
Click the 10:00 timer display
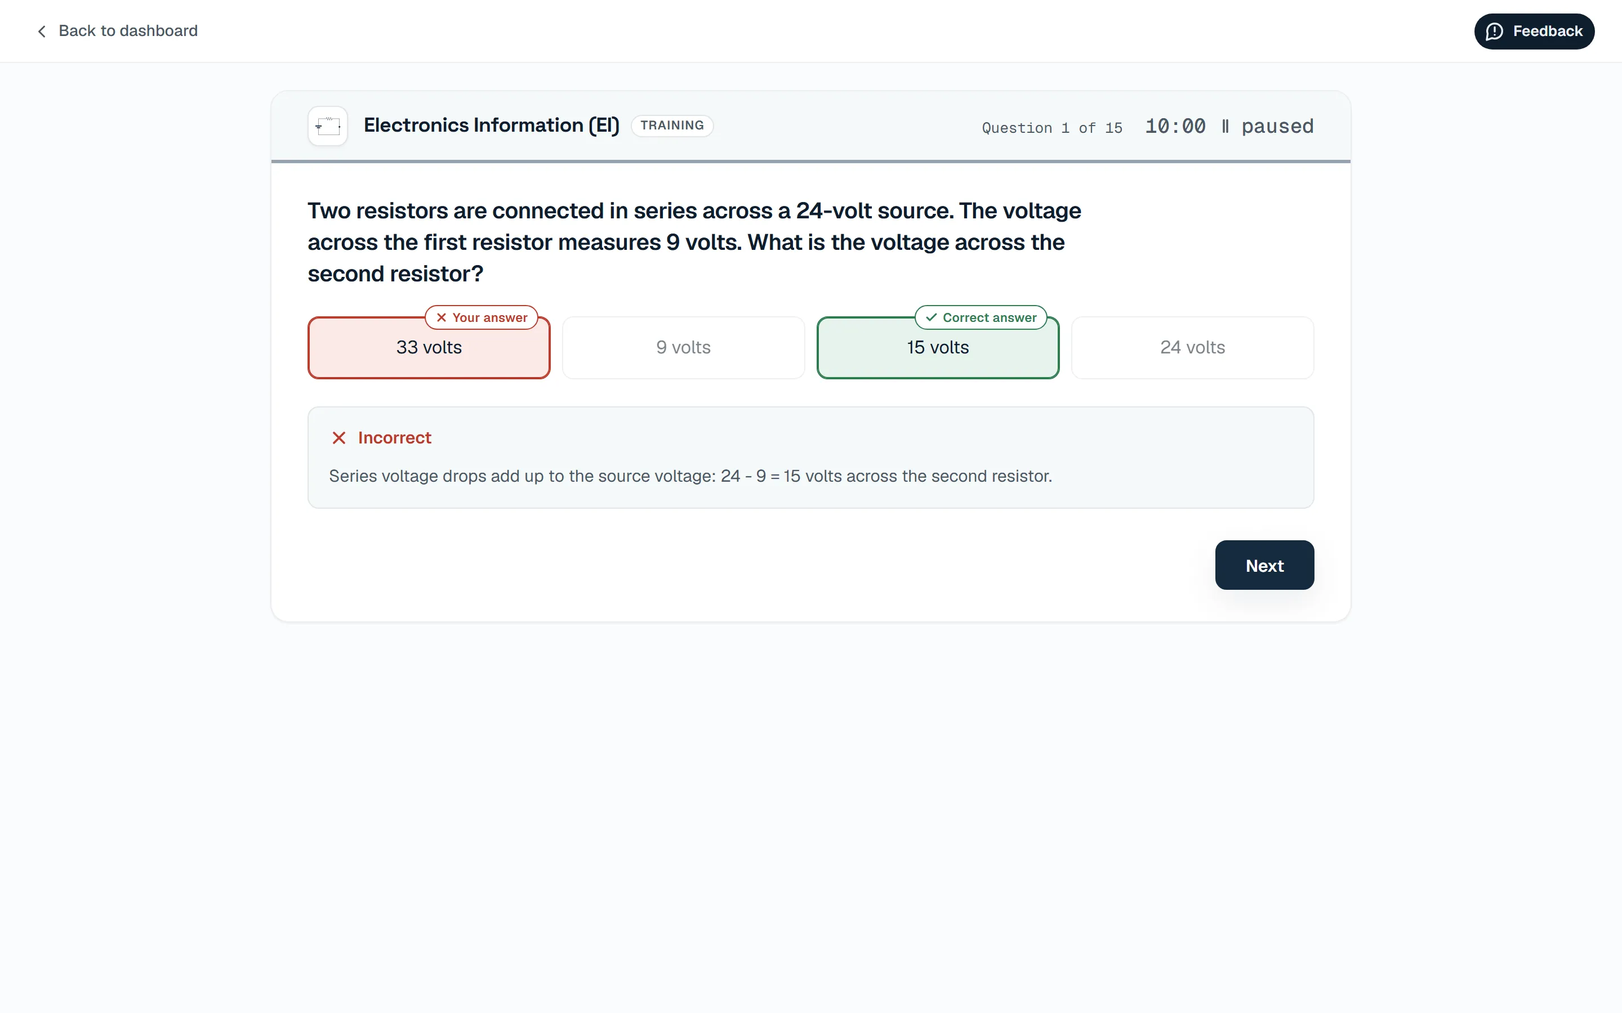click(x=1175, y=126)
